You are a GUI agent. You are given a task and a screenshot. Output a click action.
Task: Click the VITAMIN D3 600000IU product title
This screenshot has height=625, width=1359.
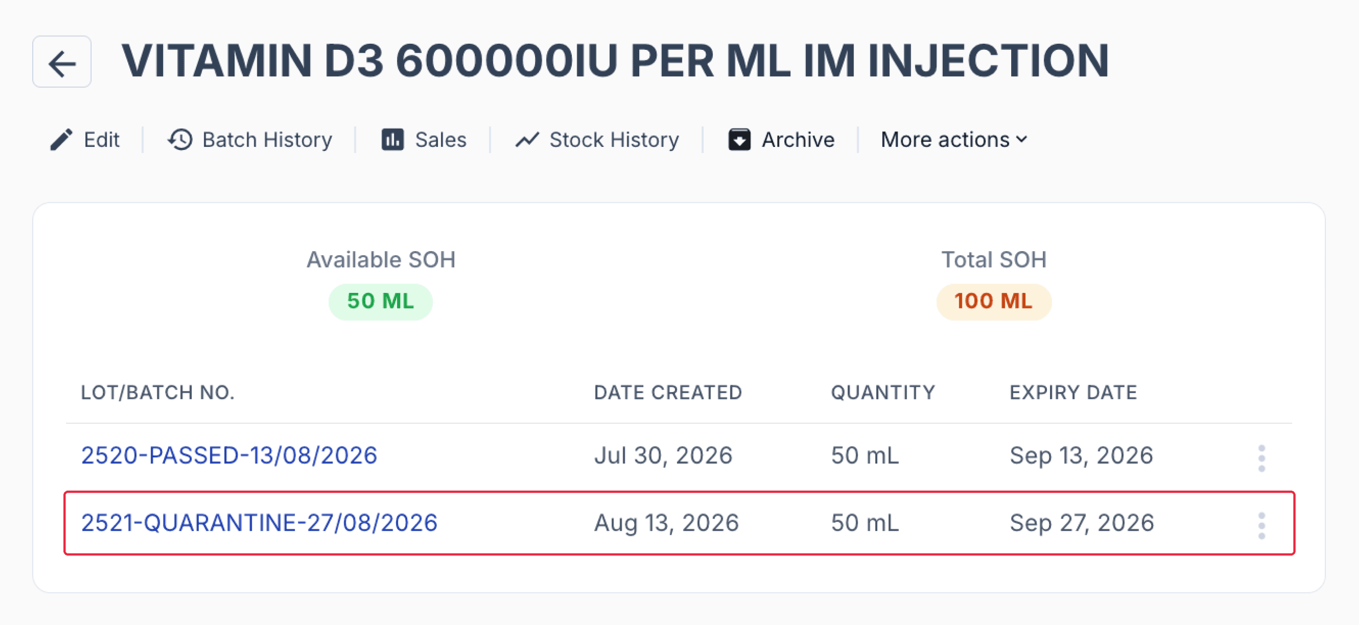click(x=615, y=61)
